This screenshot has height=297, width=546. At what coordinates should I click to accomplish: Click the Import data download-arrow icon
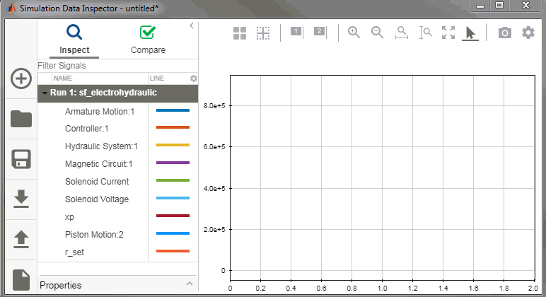[x=21, y=199]
